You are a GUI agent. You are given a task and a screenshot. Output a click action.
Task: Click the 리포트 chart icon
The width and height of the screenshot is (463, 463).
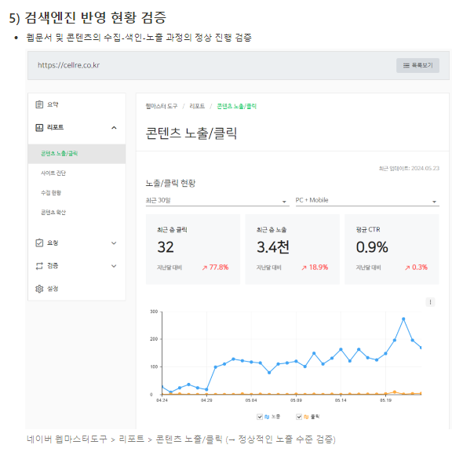[x=39, y=128]
